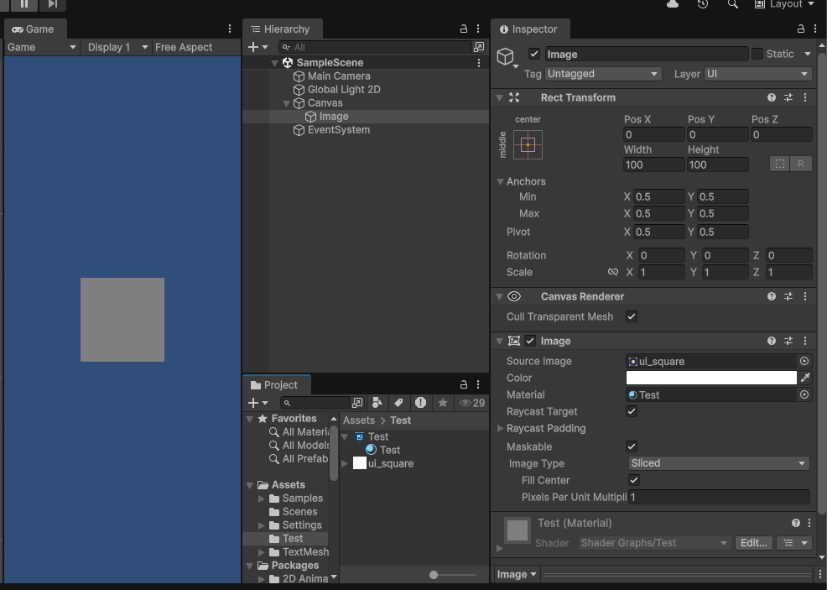Toggle the Project panel lock icon
Viewport: 827px width, 590px height.
[x=464, y=384]
